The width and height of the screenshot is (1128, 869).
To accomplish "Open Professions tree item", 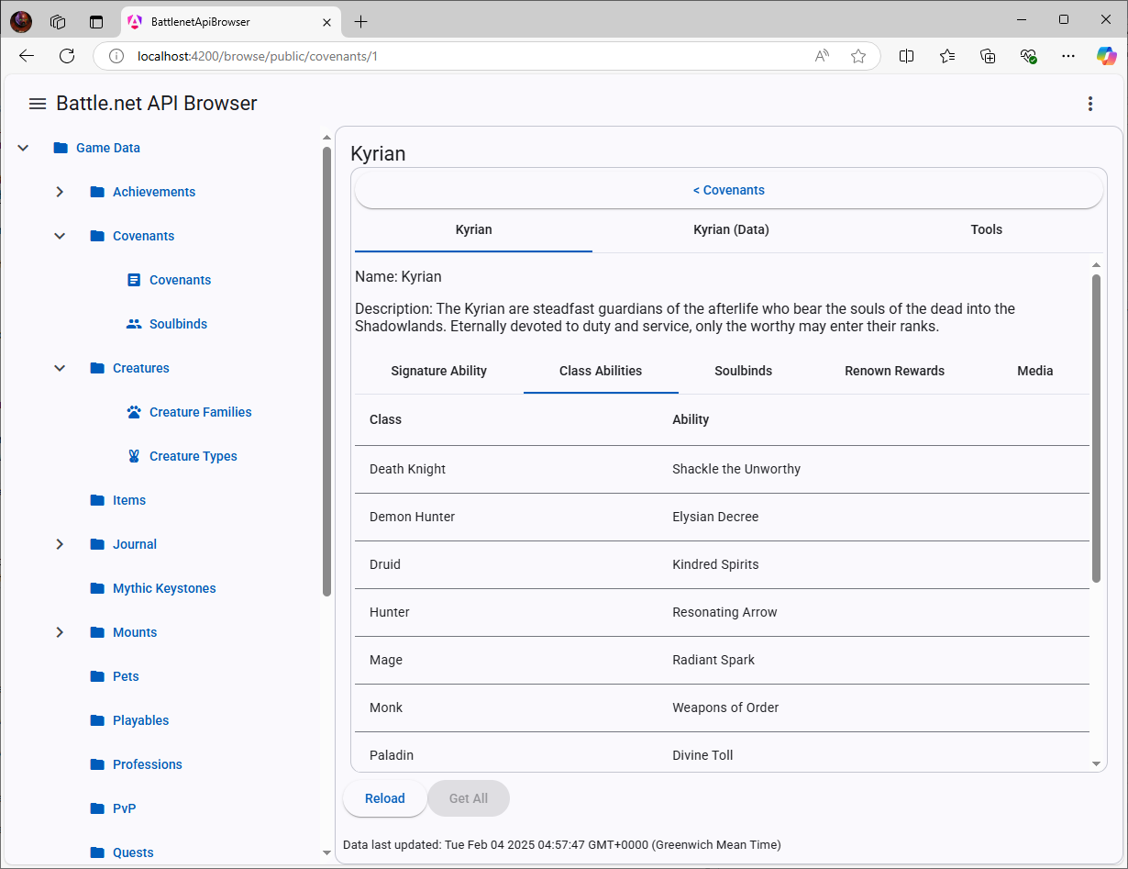I will coord(148,764).
